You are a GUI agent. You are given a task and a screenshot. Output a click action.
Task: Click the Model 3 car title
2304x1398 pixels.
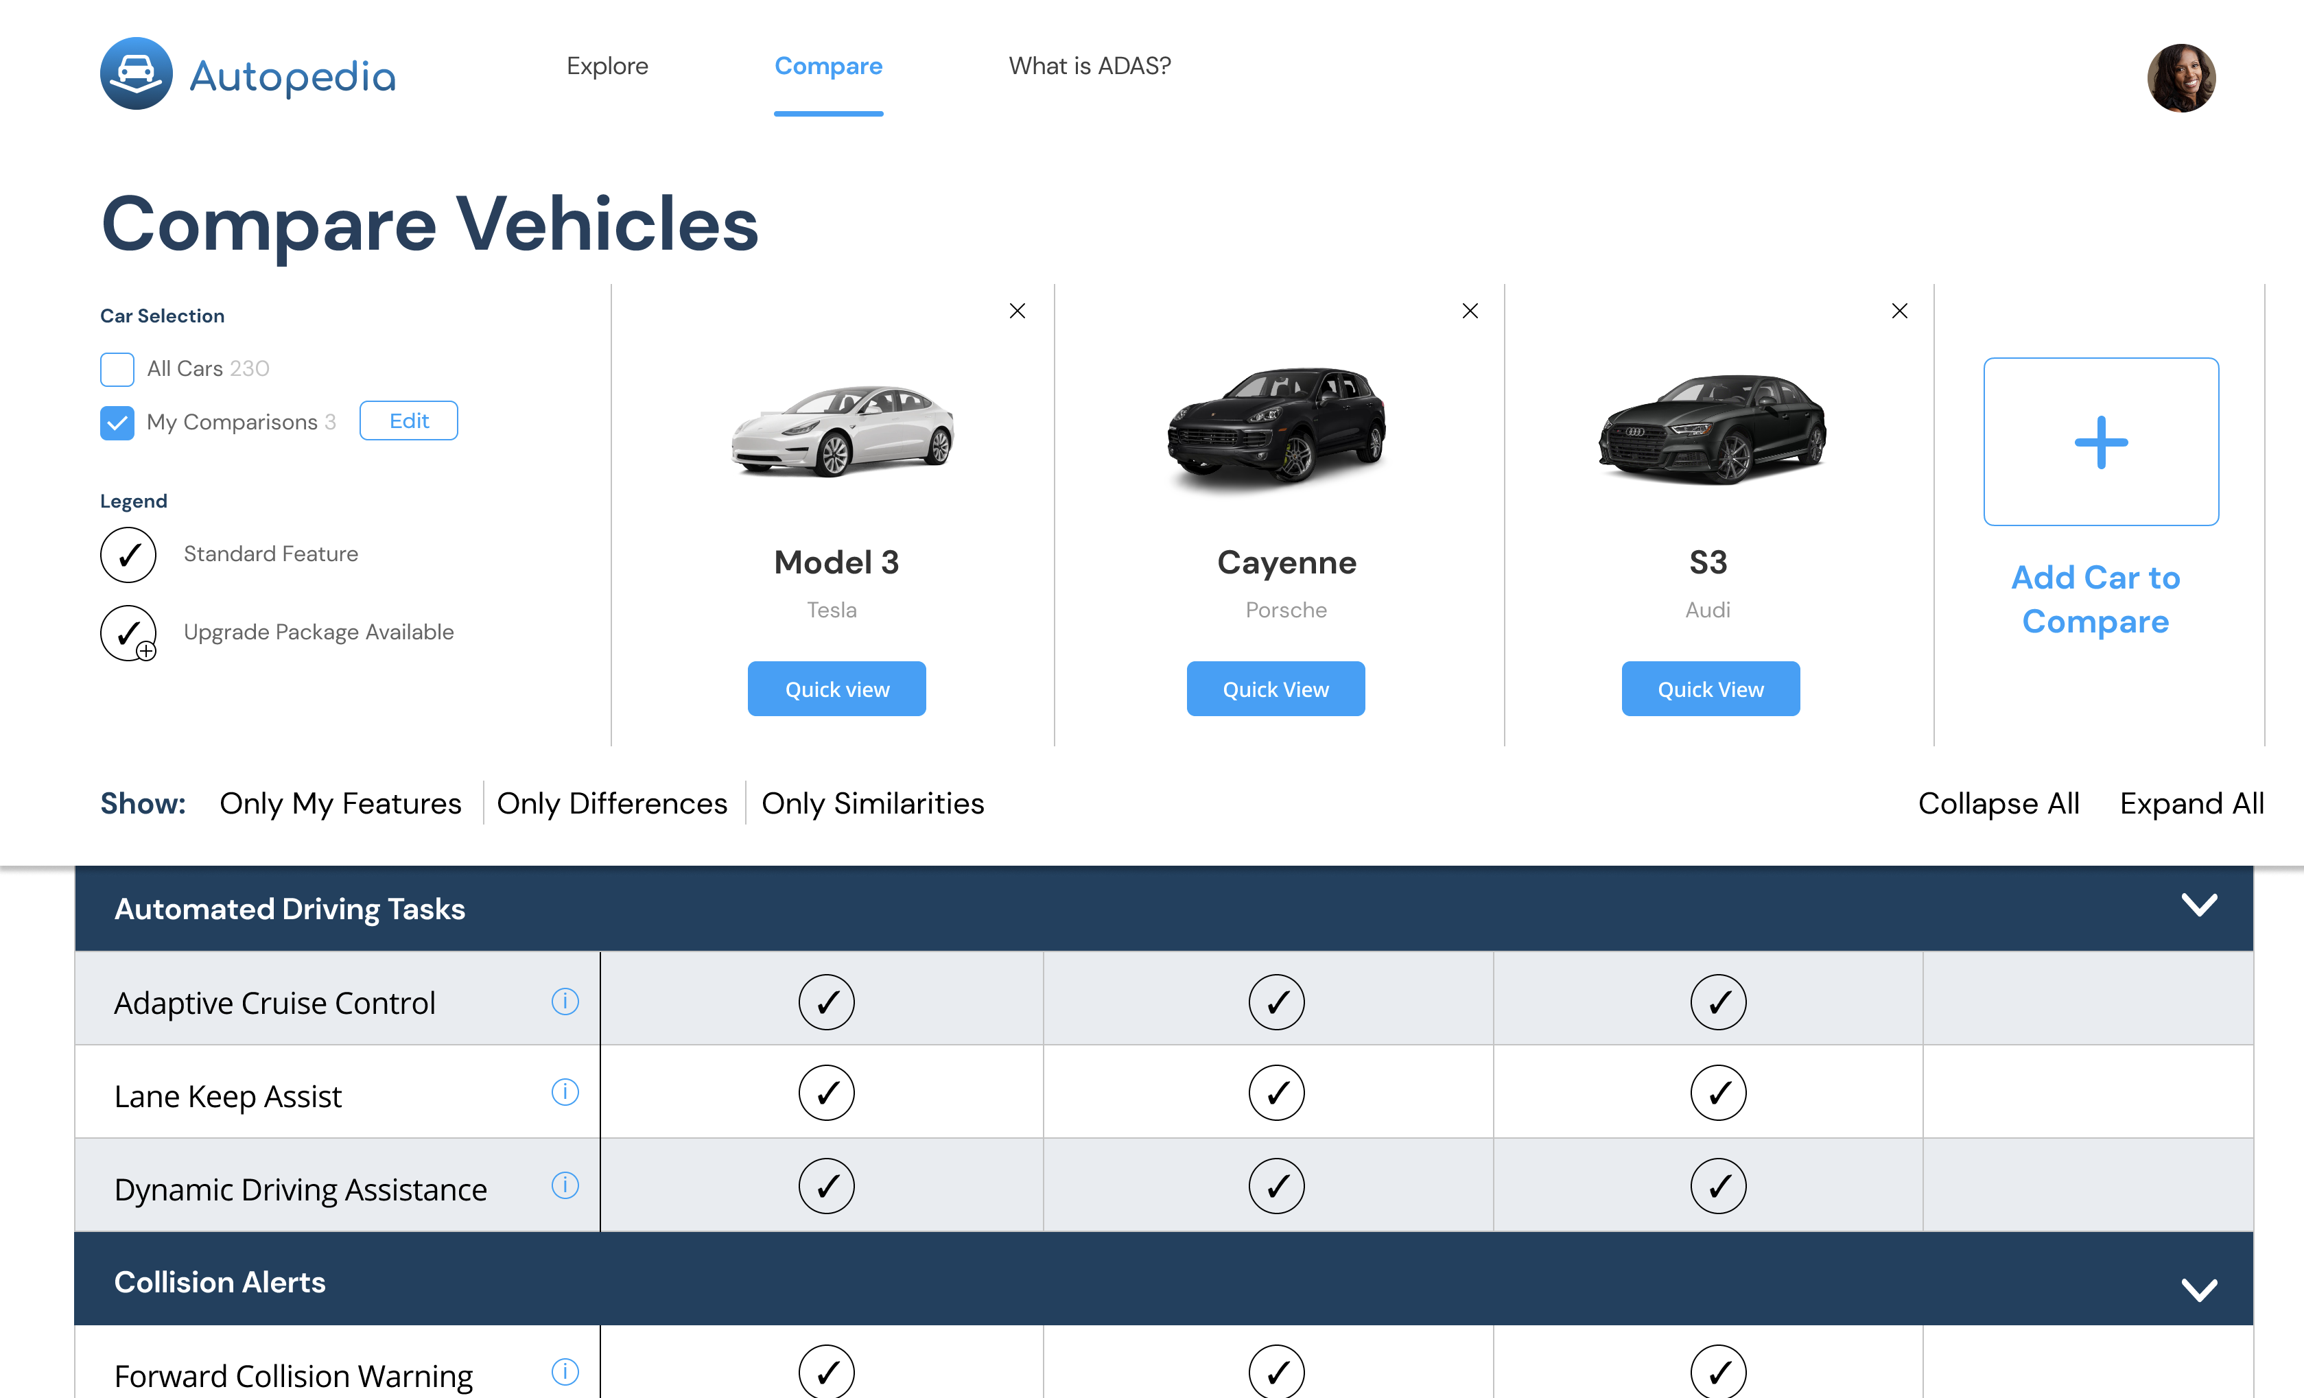[x=836, y=562]
